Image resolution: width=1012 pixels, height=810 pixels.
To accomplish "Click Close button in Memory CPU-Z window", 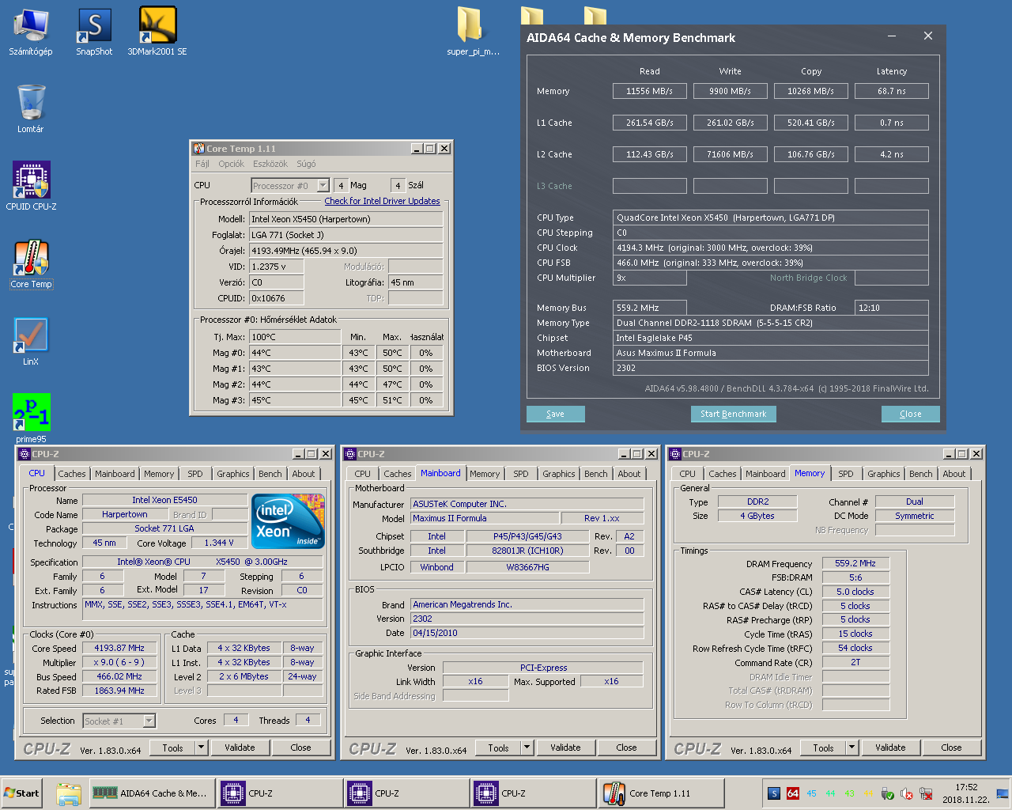I will (x=951, y=748).
